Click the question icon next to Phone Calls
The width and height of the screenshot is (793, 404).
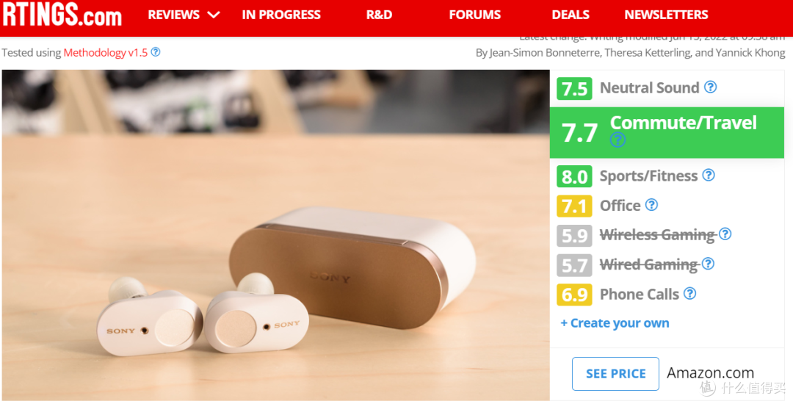point(689,293)
